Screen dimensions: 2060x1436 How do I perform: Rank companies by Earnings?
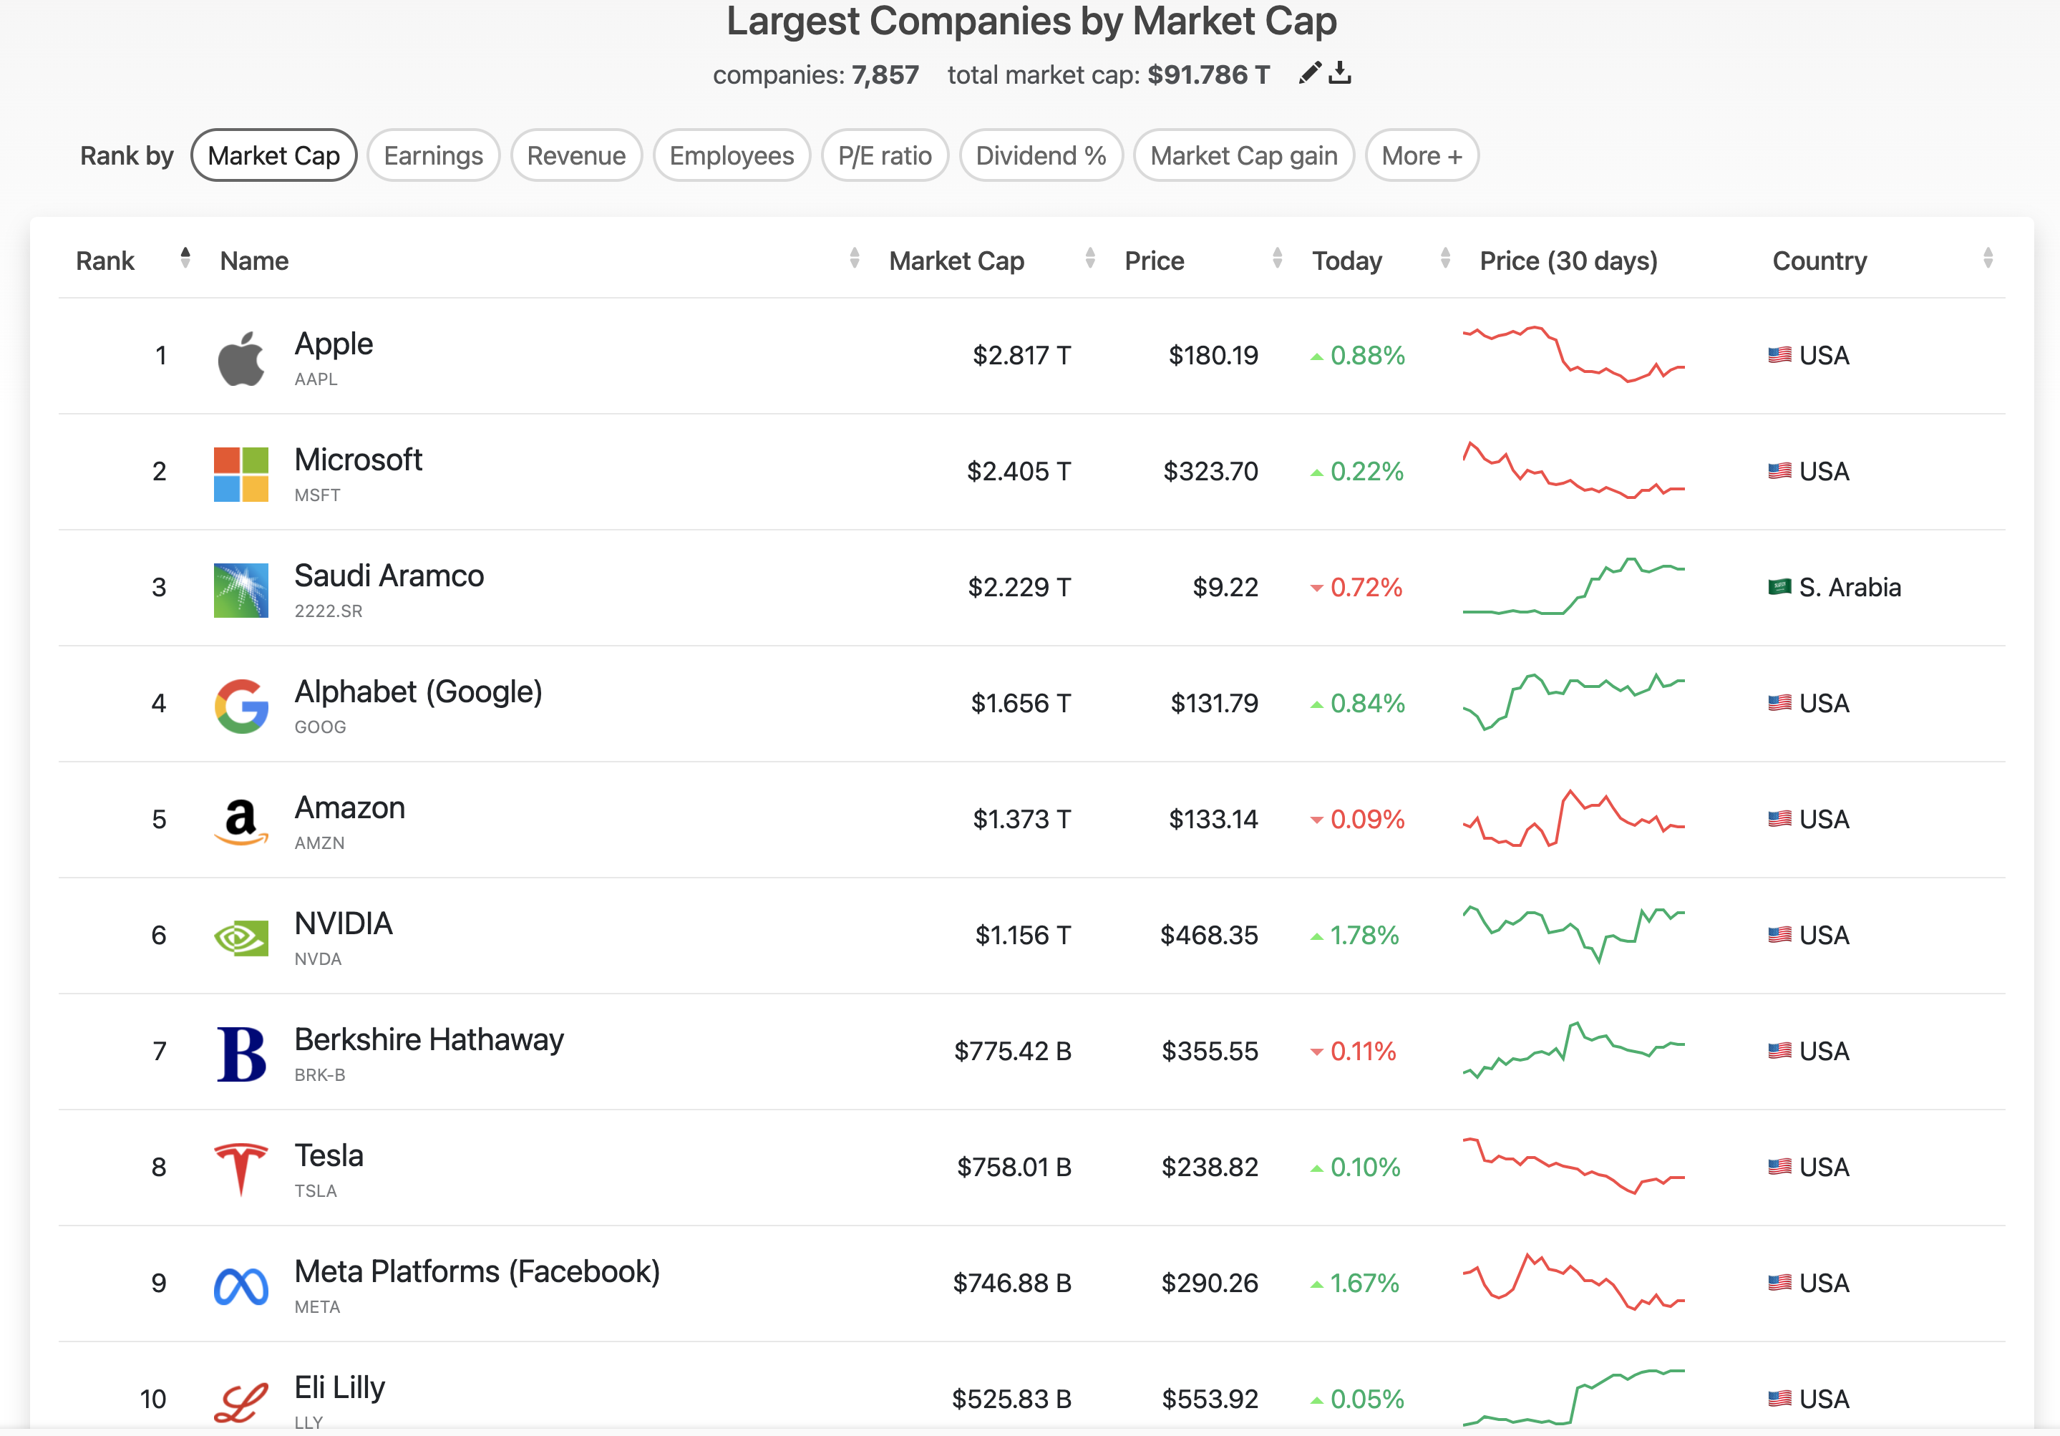point(433,155)
